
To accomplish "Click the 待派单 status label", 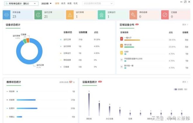I will [x=12, y=91].
